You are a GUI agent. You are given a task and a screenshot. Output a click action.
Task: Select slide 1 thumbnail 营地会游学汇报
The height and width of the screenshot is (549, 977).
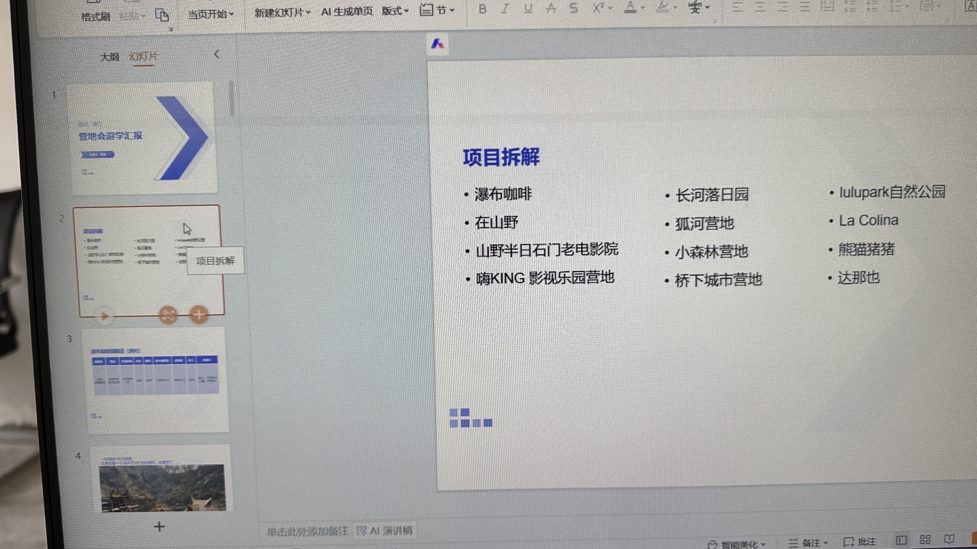coord(142,138)
